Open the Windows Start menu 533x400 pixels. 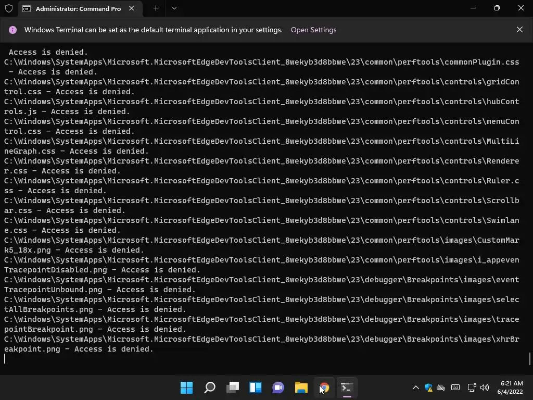(x=186, y=387)
